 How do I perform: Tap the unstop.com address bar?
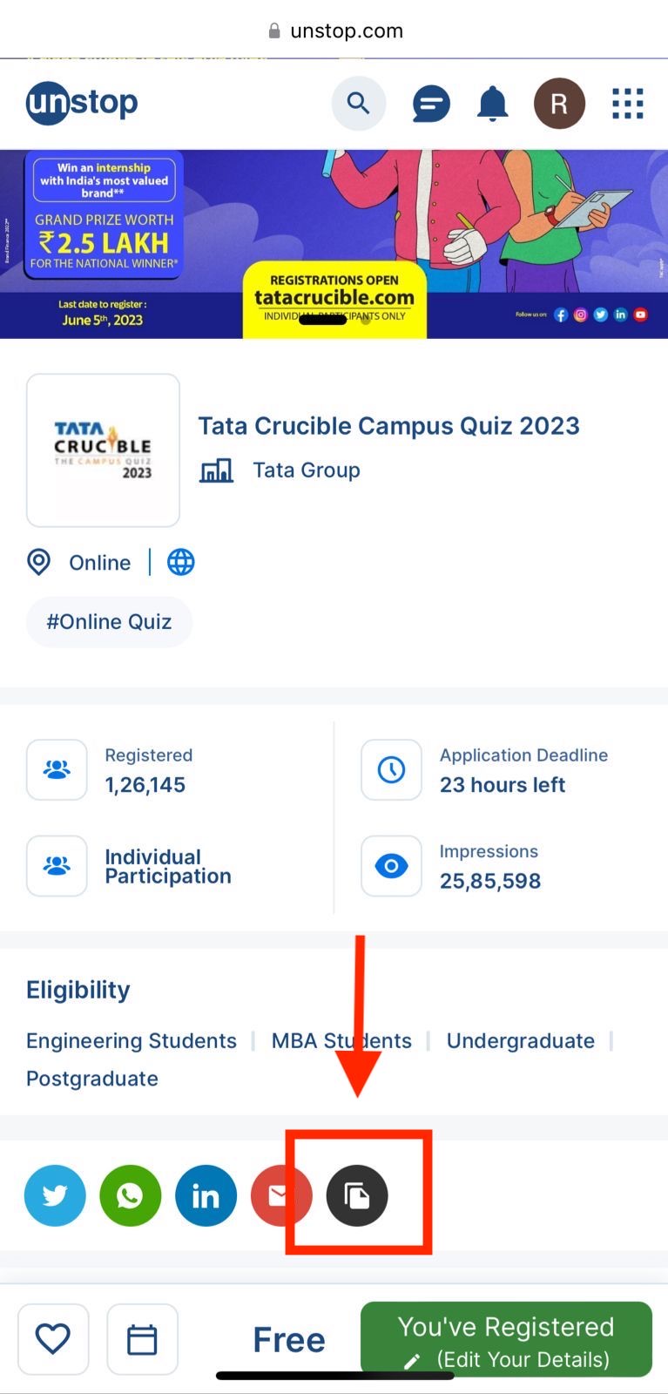click(x=334, y=31)
